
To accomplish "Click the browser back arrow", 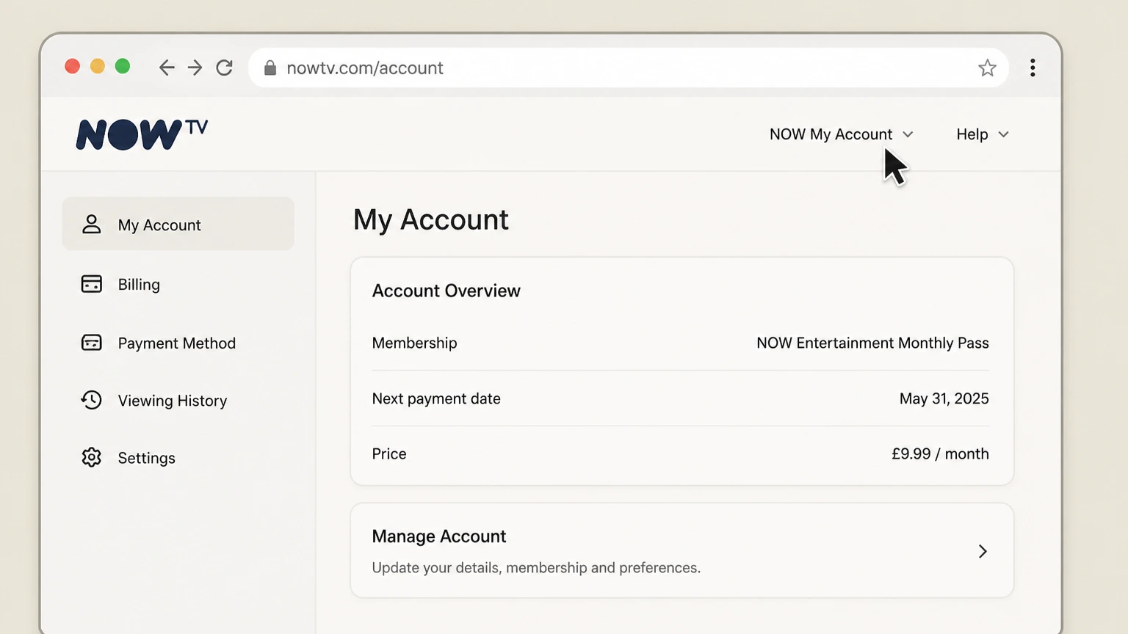I will point(167,68).
